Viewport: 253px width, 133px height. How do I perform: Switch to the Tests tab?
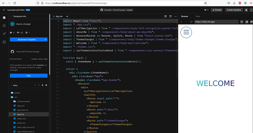pos(198,17)
